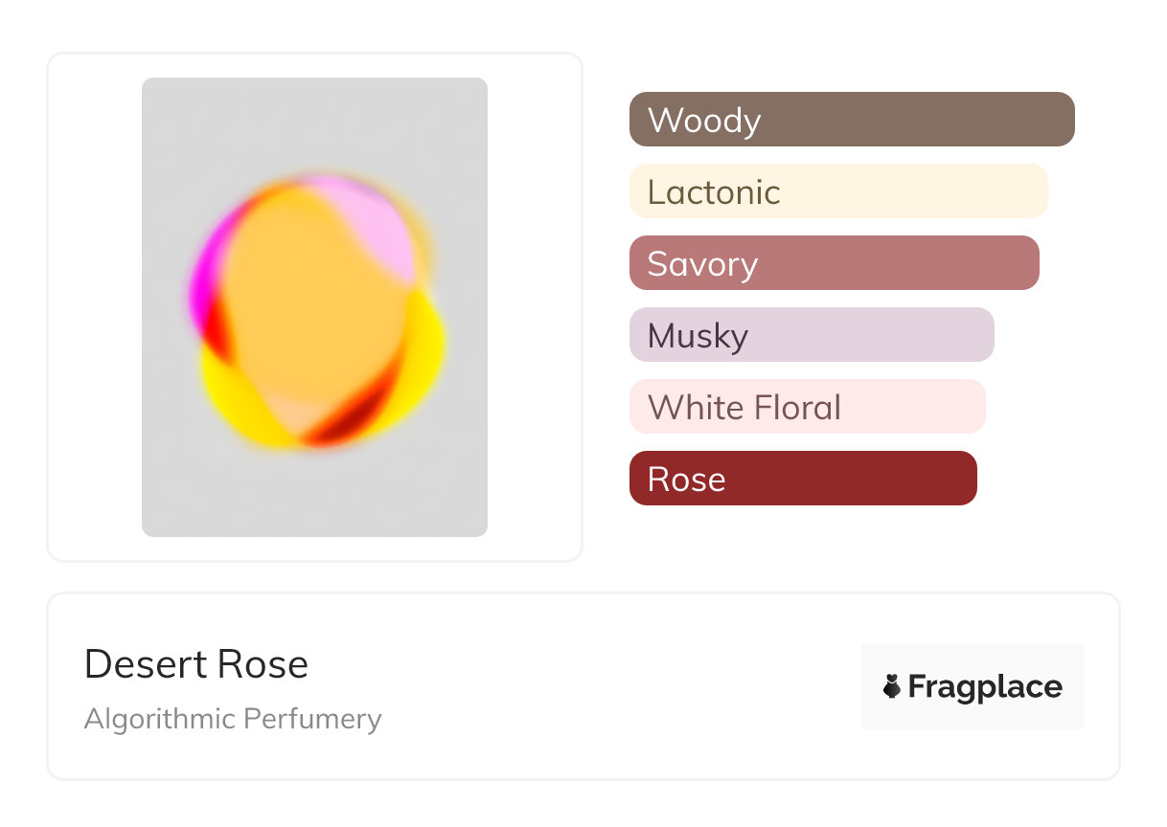Click the dark red streak at artwork bottom
The image size is (1167, 827).
(x=335, y=429)
